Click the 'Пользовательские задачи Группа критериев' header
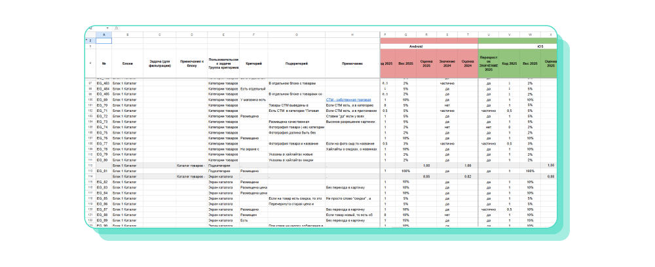The width and height of the screenshot is (655, 267). [223, 63]
